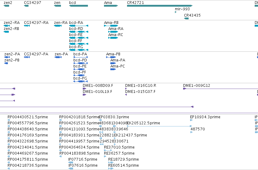Click the EK212437.5prime EST label

[130, 135]
